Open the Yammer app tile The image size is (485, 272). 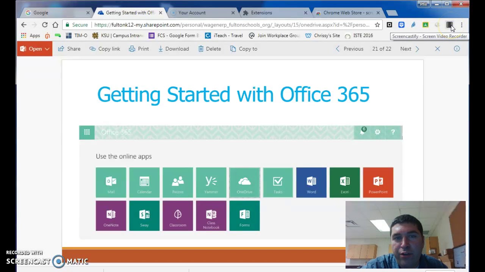[x=211, y=182]
